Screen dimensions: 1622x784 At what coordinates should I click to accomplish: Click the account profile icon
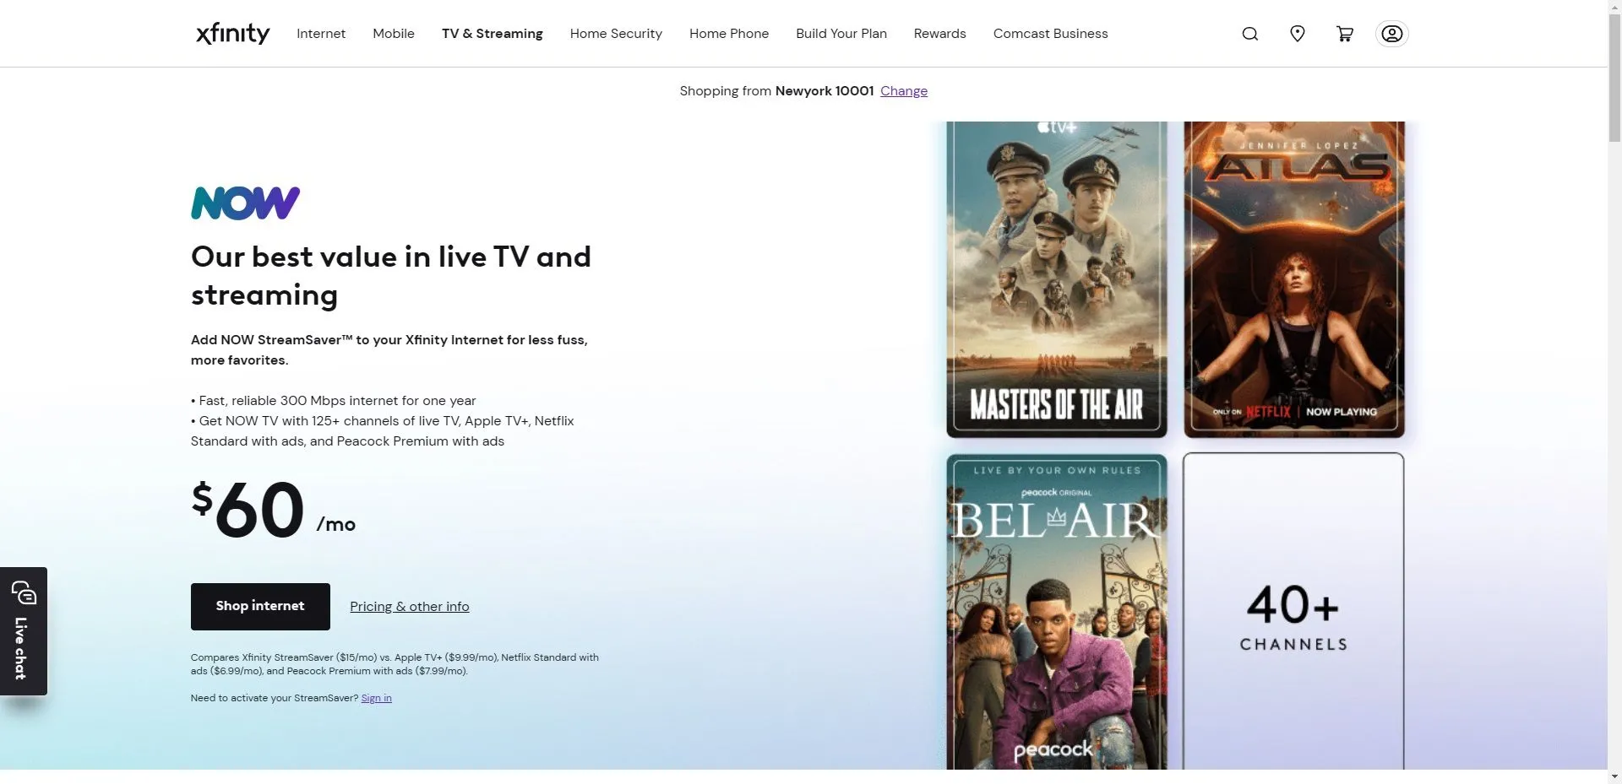1392,34
